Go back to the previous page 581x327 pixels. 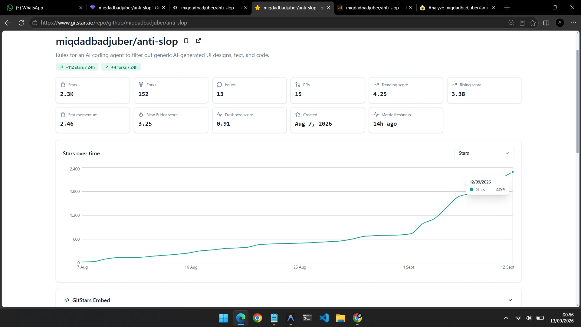[8, 23]
